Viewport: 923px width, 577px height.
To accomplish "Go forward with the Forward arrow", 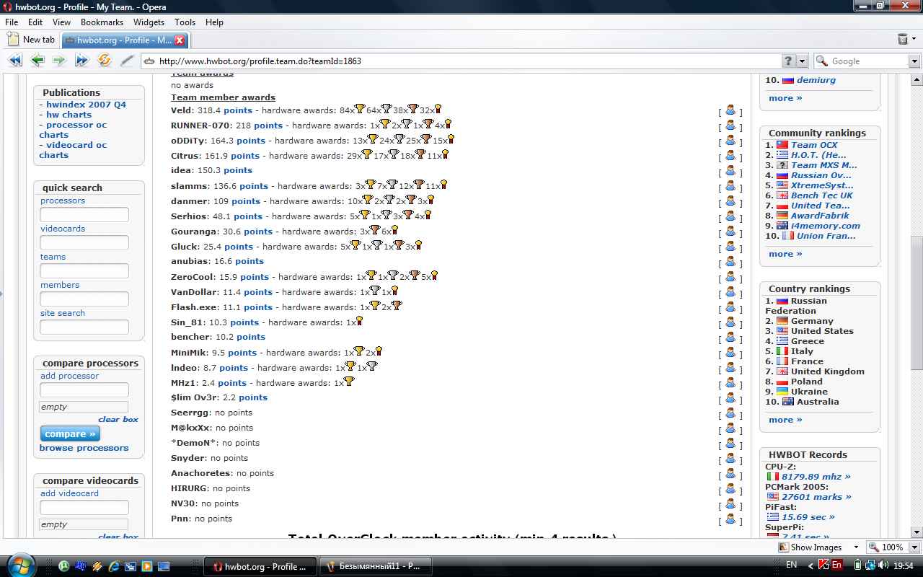I will coord(59,61).
